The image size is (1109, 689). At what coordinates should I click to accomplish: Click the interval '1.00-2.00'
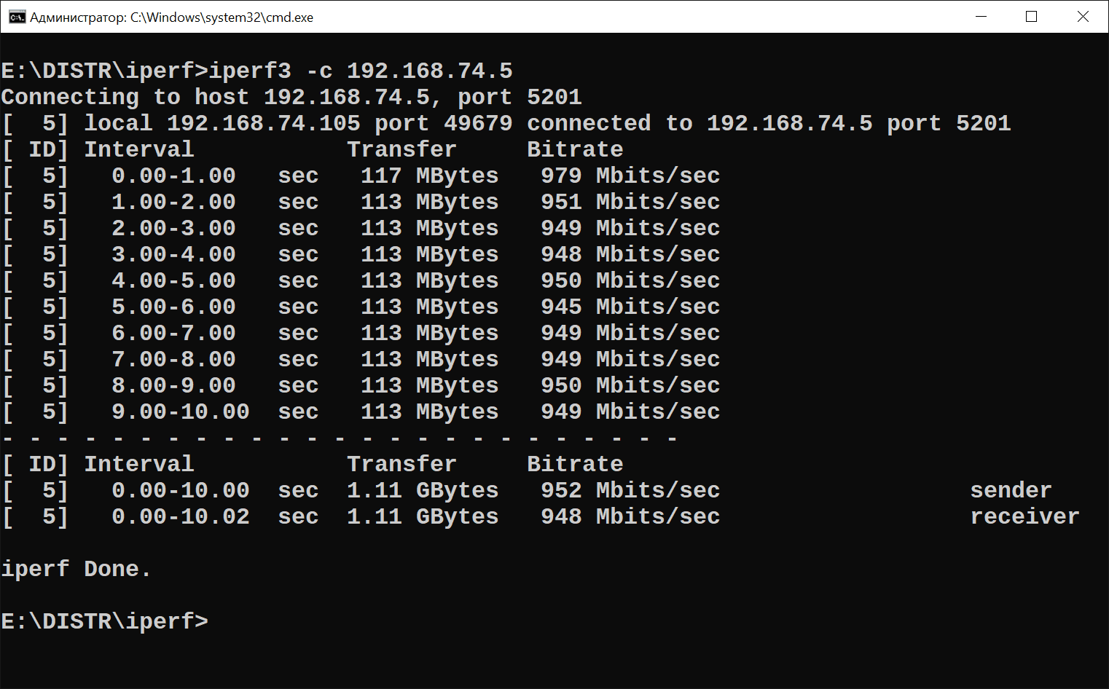[x=173, y=202]
